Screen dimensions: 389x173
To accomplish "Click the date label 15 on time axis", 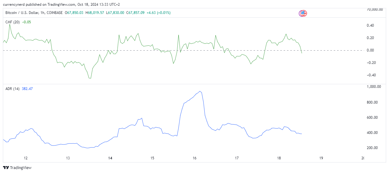I will pos(152,158).
